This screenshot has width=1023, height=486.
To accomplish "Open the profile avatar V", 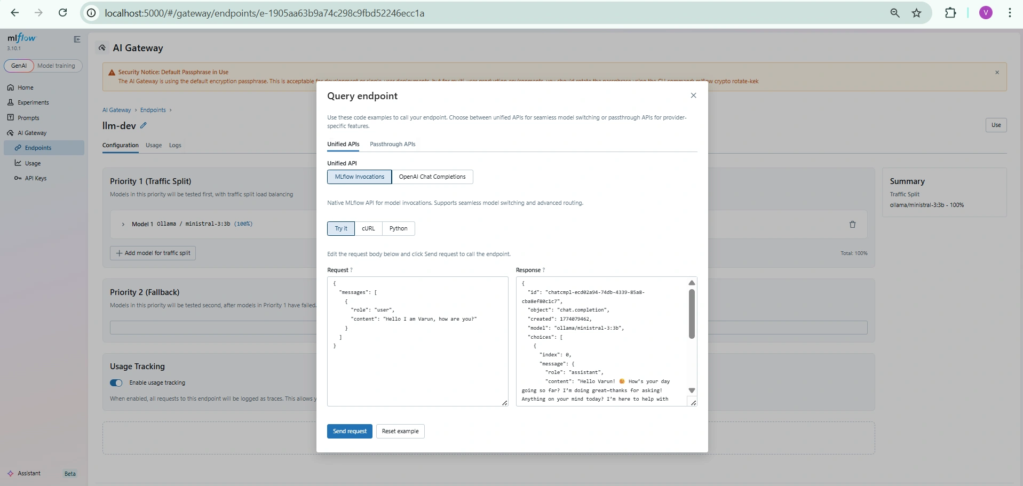I will click(986, 13).
